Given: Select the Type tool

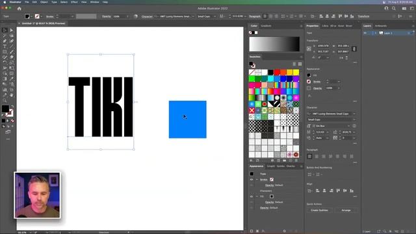Looking at the screenshot, I should [5, 46].
